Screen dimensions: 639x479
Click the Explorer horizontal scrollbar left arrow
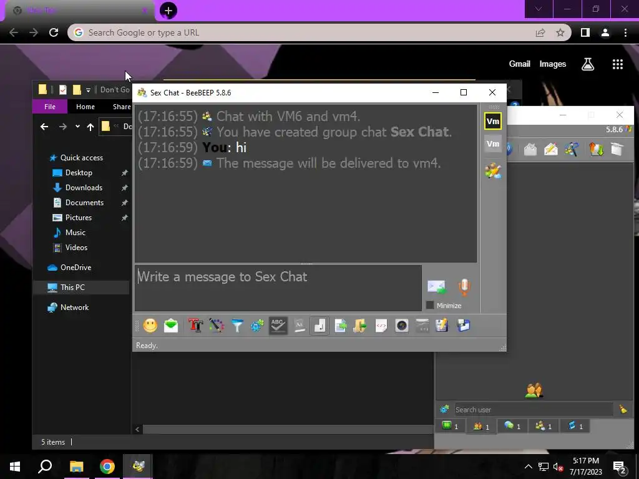(137, 429)
